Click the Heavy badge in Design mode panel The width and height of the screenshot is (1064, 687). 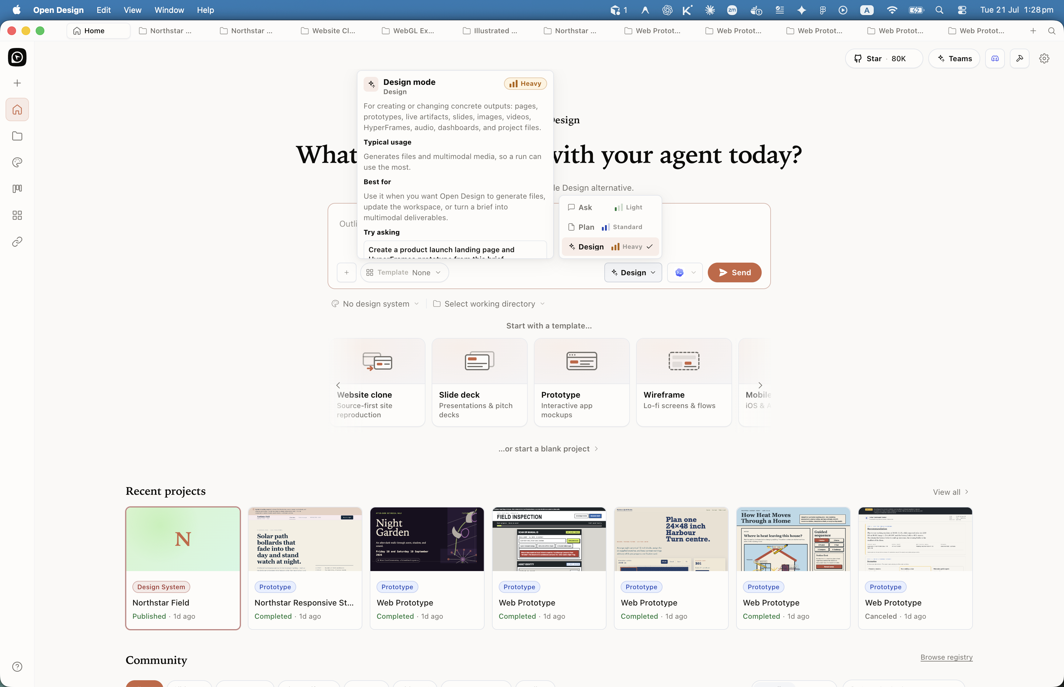pyautogui.click(x=525, y=83)
